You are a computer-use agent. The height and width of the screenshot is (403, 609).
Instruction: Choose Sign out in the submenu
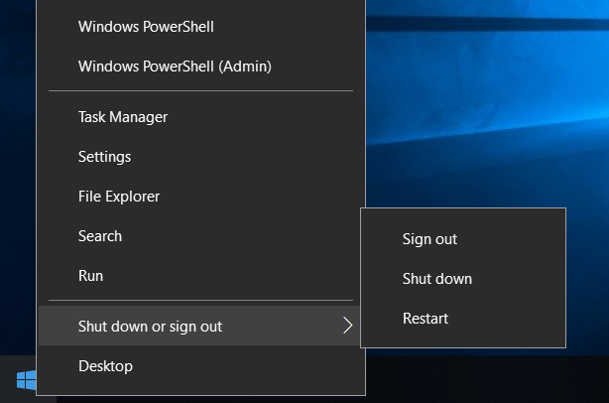pyautogui.click(x=429, y=239)
